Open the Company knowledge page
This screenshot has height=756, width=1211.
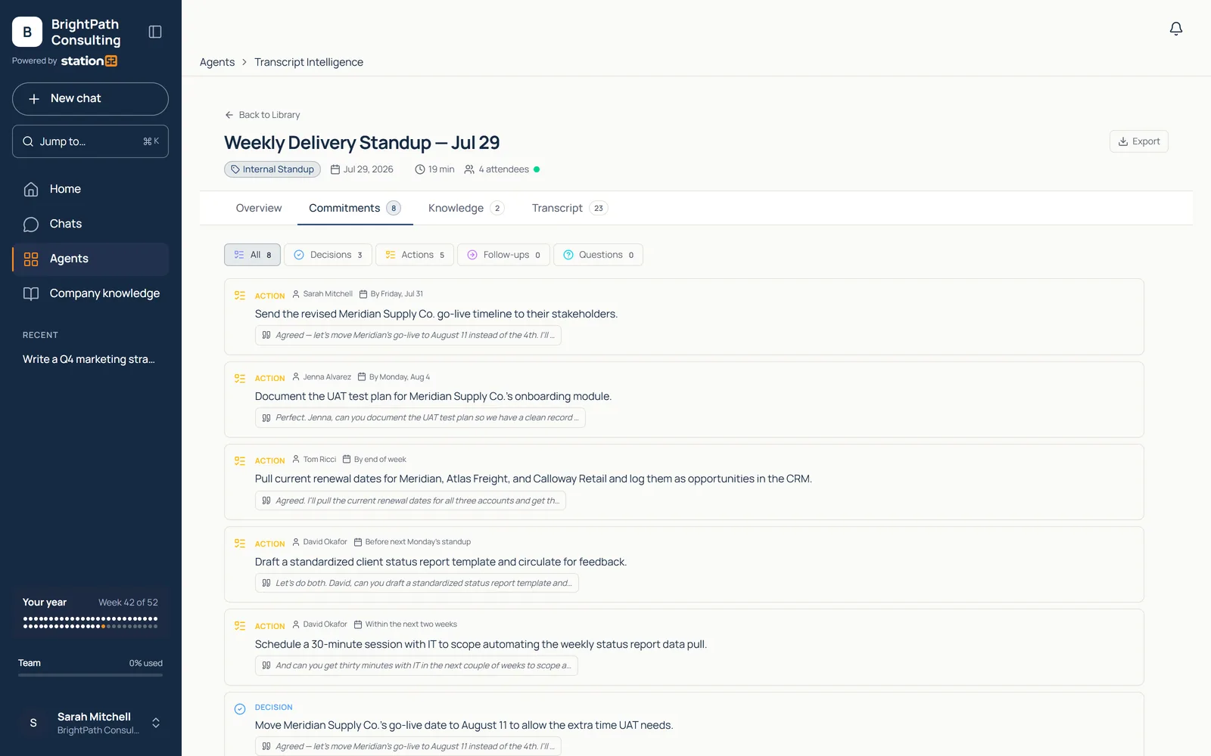pyautogui.click(x=90, y=293)
